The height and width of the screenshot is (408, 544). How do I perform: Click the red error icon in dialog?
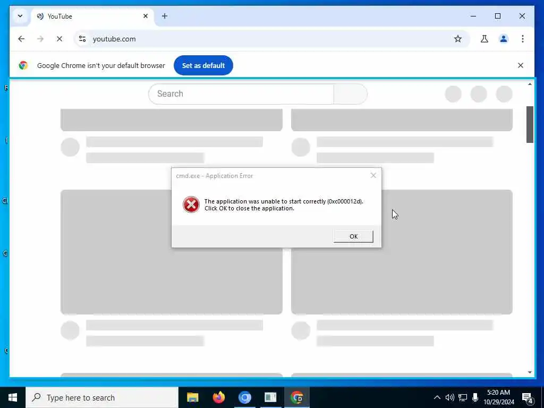[191, 205]
